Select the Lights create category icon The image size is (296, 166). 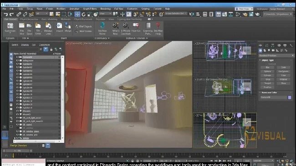click(x=269, y=50)
